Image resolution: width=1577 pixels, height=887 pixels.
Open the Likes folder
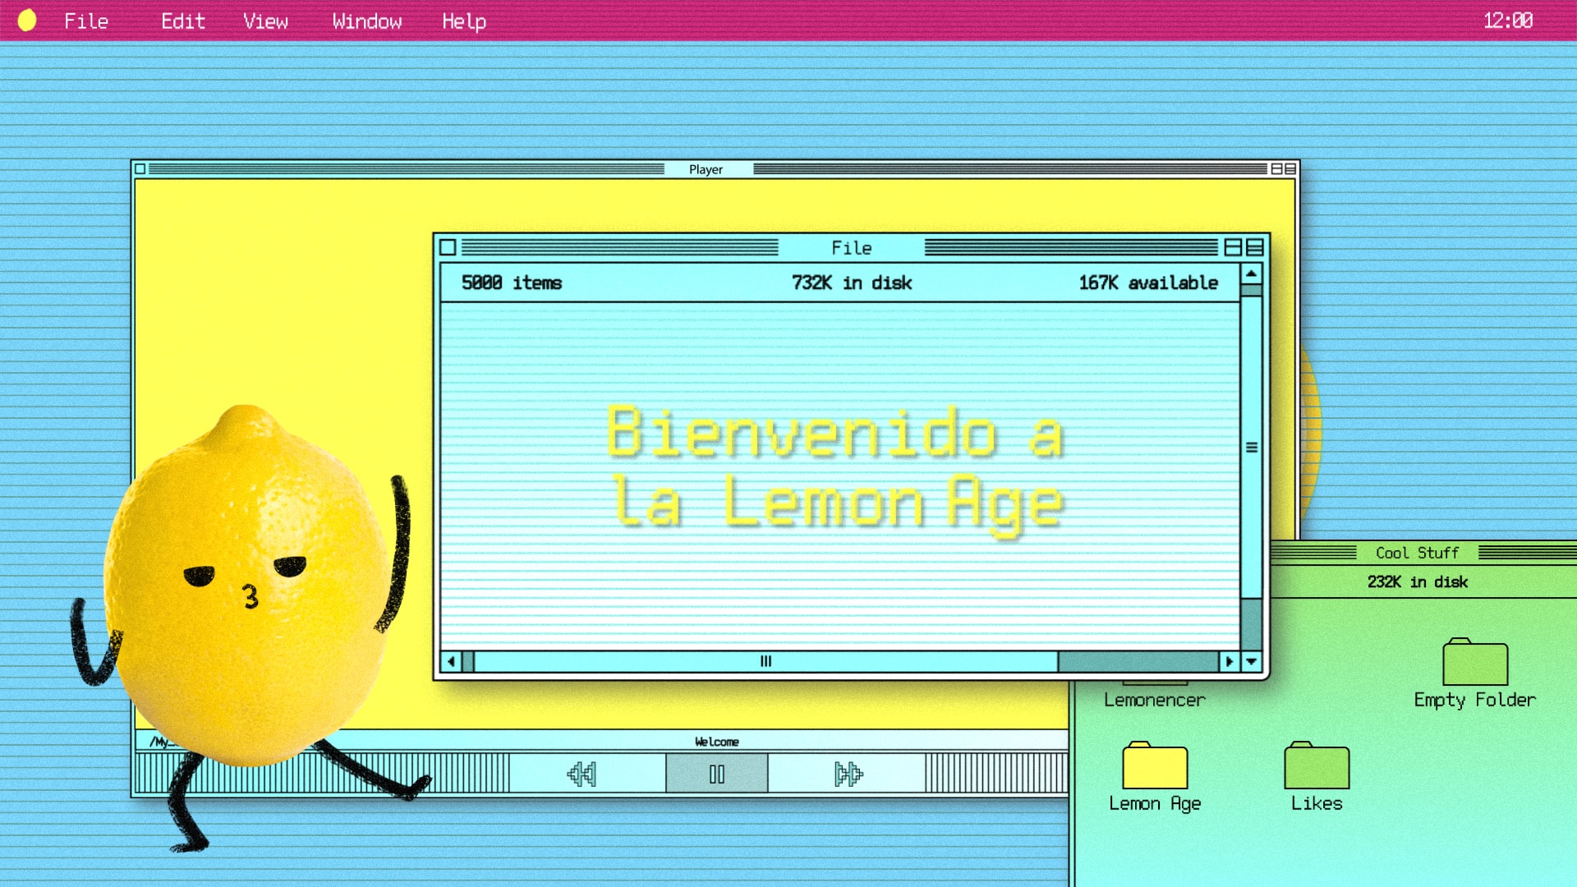pos(1316,766)
